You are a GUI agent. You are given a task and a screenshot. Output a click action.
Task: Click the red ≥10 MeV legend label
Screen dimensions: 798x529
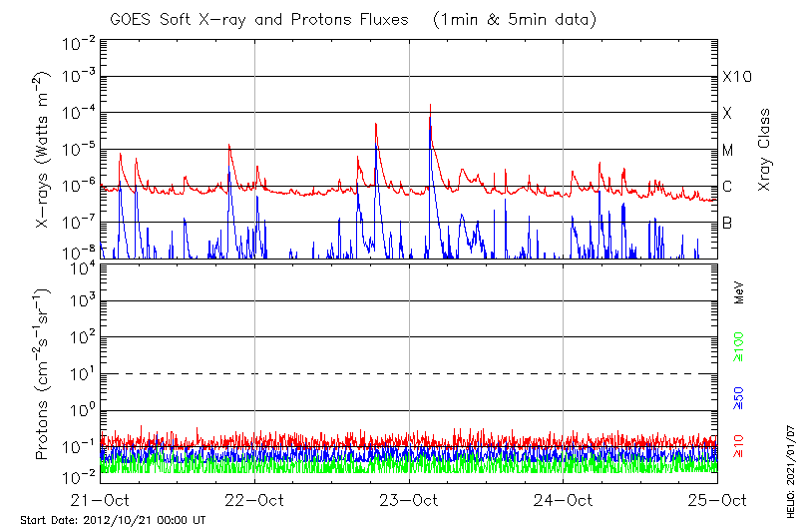coord(739,448)
